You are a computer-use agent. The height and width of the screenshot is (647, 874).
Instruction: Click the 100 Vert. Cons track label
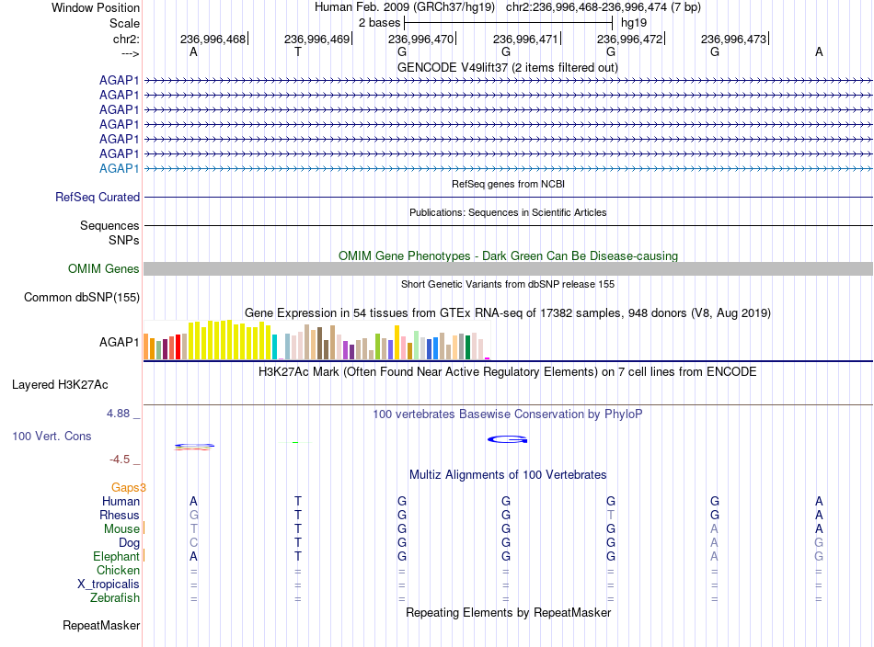pos(52,436)
